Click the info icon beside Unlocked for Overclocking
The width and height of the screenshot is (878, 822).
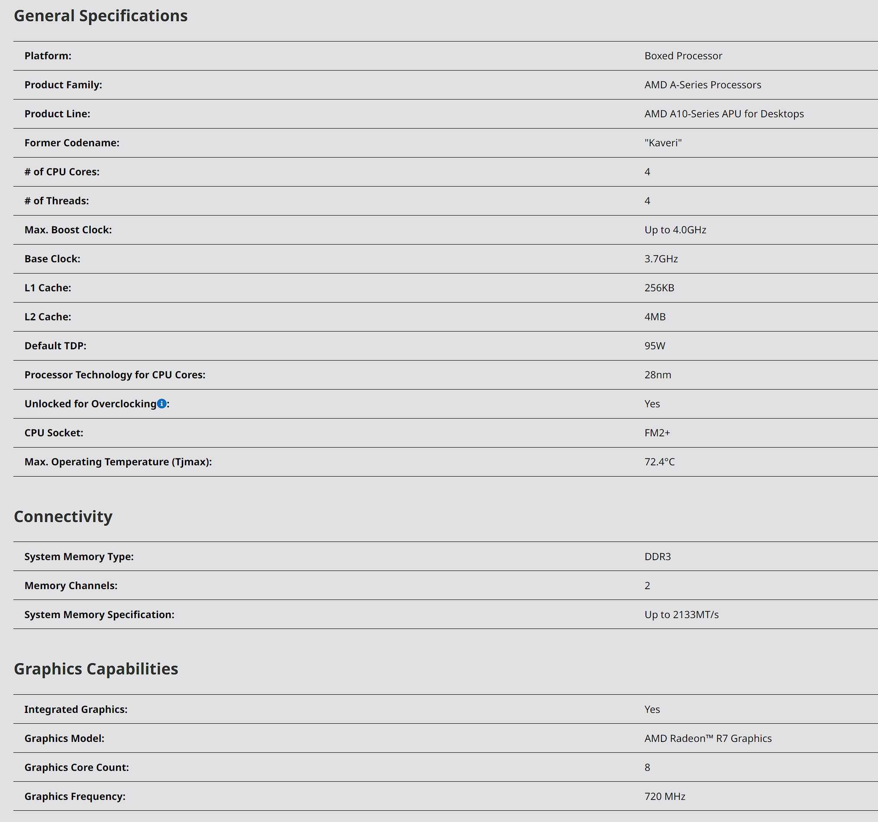[161, 403]
